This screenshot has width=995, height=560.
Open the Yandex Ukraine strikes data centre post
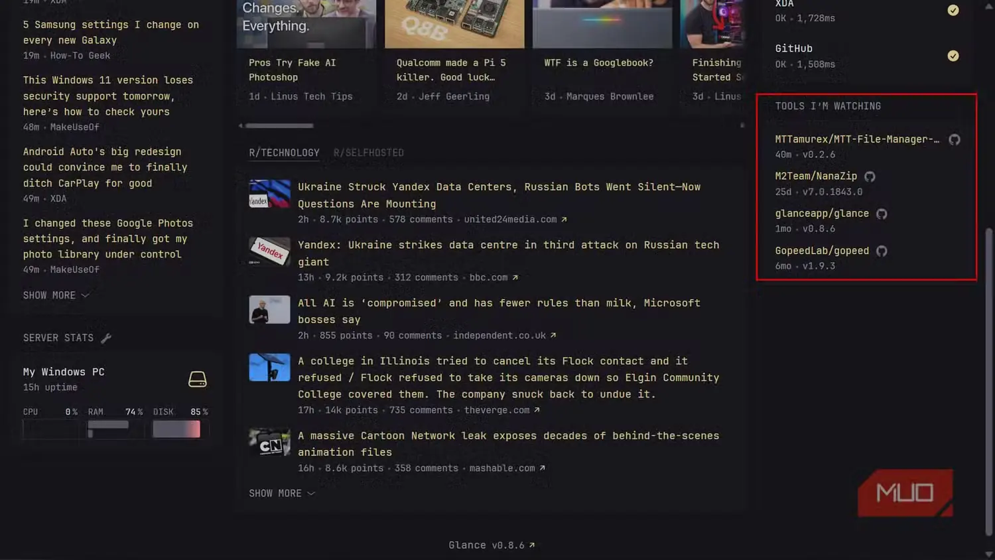509,253
